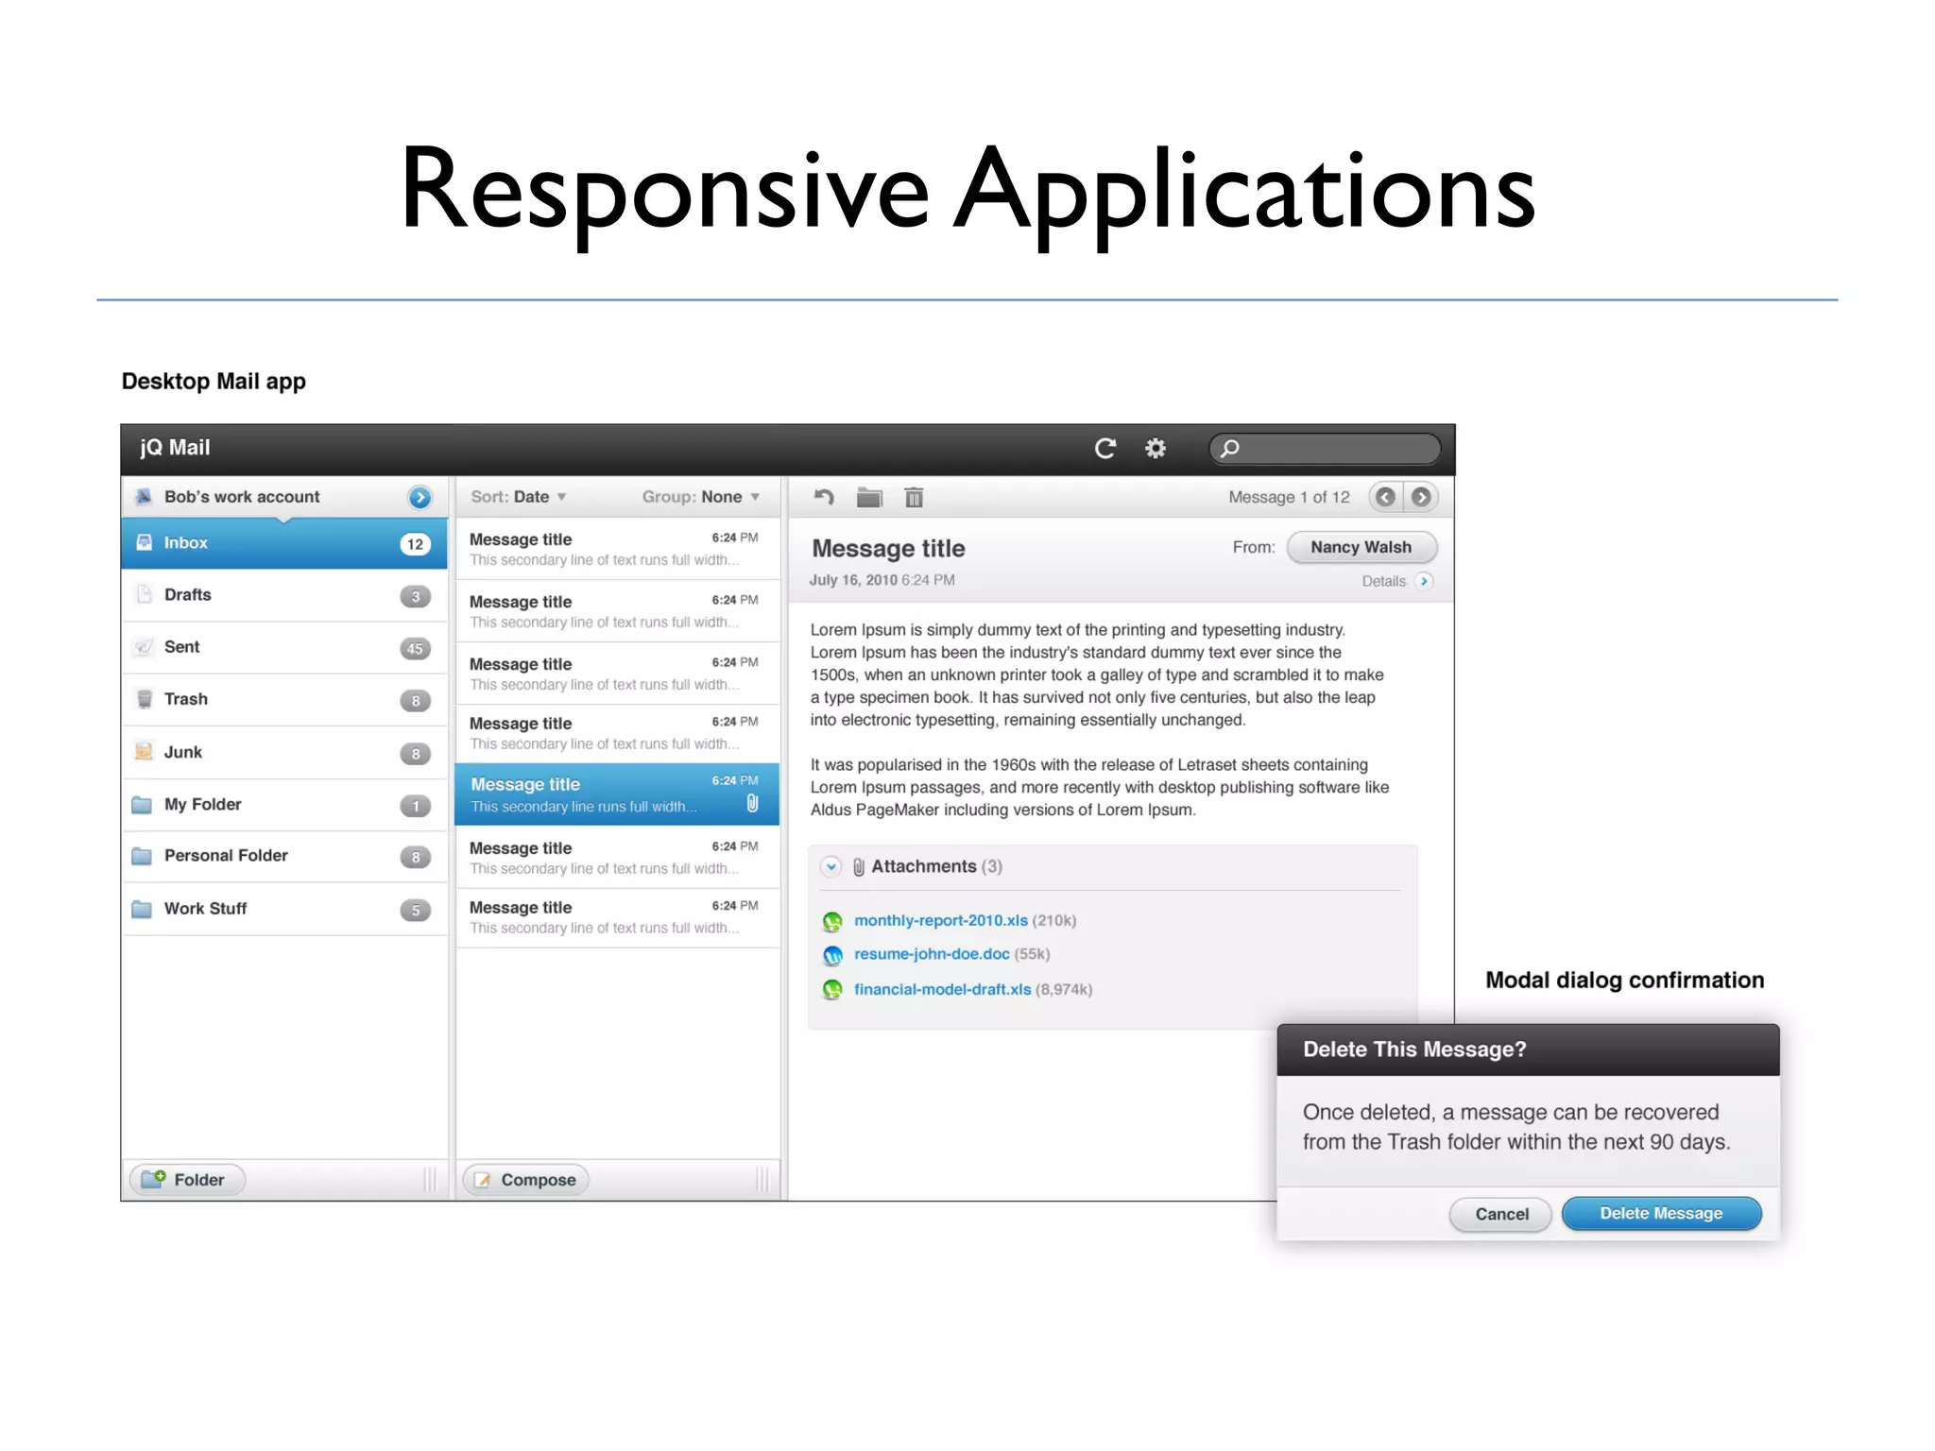Image resolution: width=1935 pixels, height=1451 pixels.
Task: Expand Bob's work account arrow
Action: pyautogui.click(x=420, y=497)
